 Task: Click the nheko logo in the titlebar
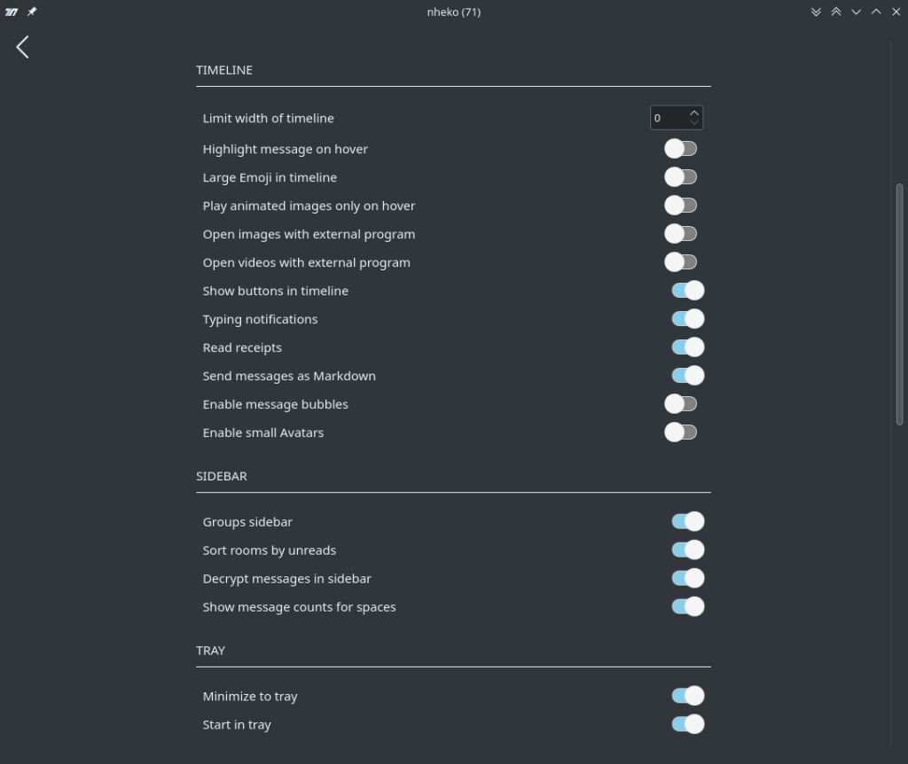(x=12, y=12)
